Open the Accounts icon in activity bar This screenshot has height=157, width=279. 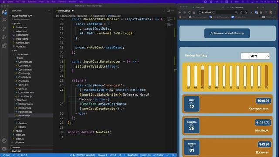tap(4, 140)
